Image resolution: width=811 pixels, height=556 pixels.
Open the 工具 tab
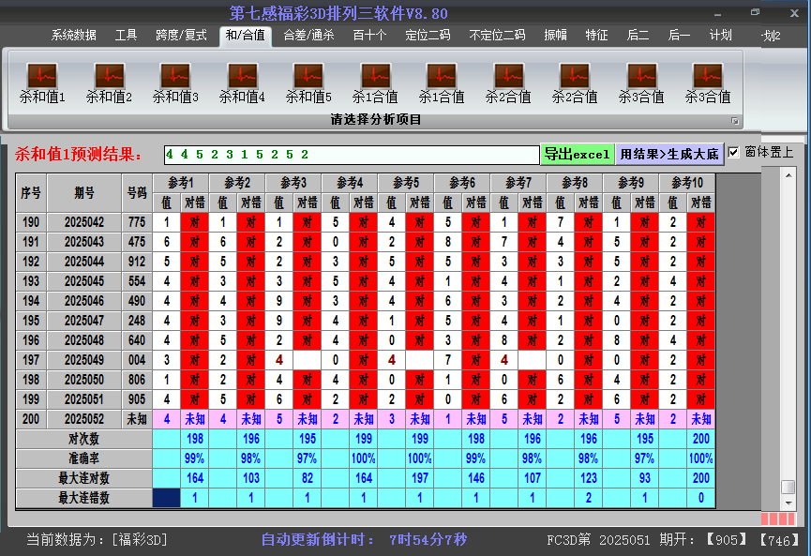point(126,36)
